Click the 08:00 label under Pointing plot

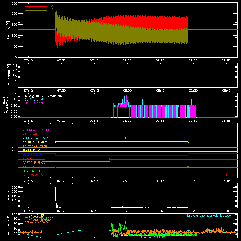[127, 61]
